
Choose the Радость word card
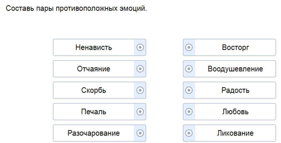click(x=235, y=90)
